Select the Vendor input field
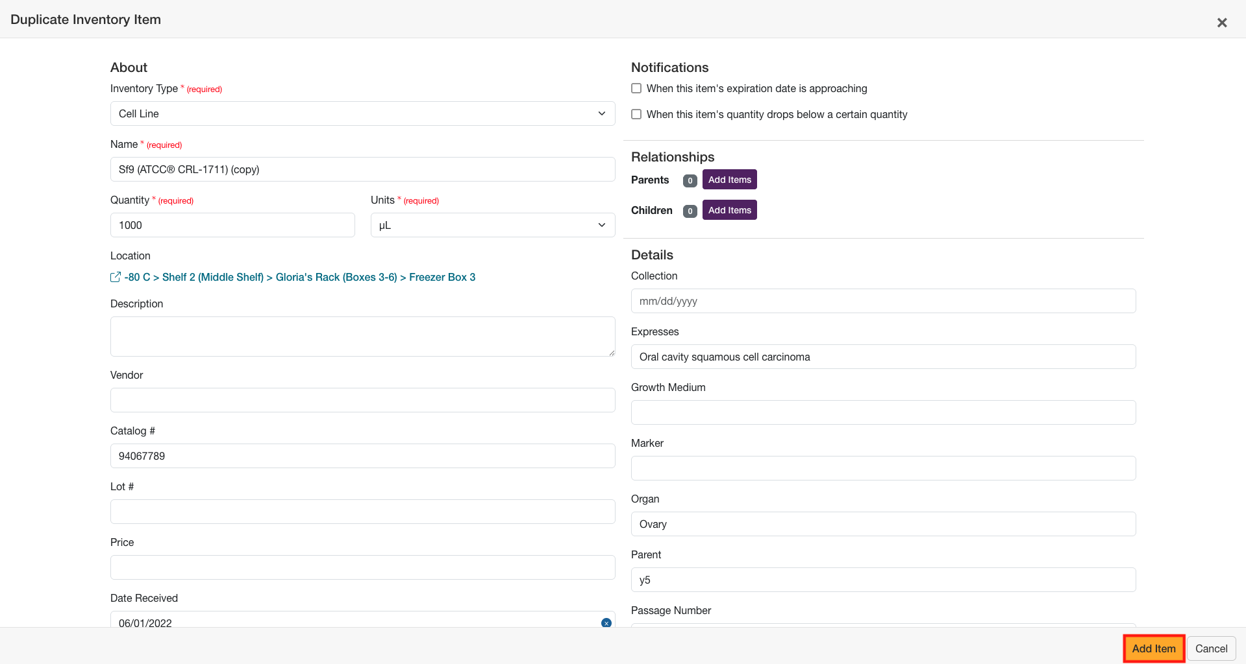The height and width of the screenshot is (664, 1246). pyautogui.click(x=362, y=400)
